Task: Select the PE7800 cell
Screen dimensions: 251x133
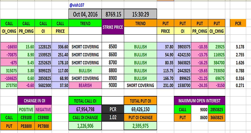Action: tap(43, 126)
